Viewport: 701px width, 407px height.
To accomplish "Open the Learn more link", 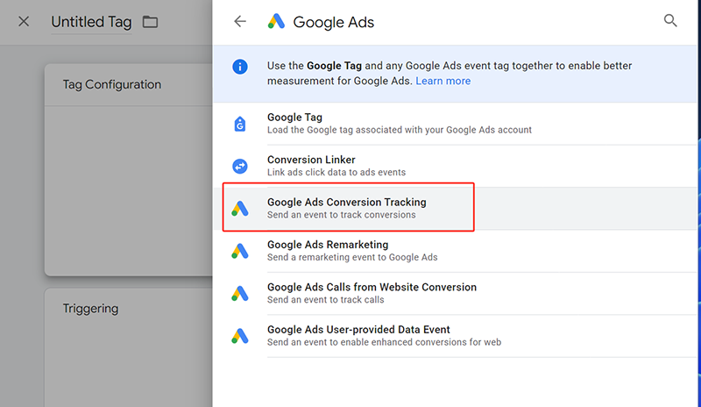I will (443, 81).
